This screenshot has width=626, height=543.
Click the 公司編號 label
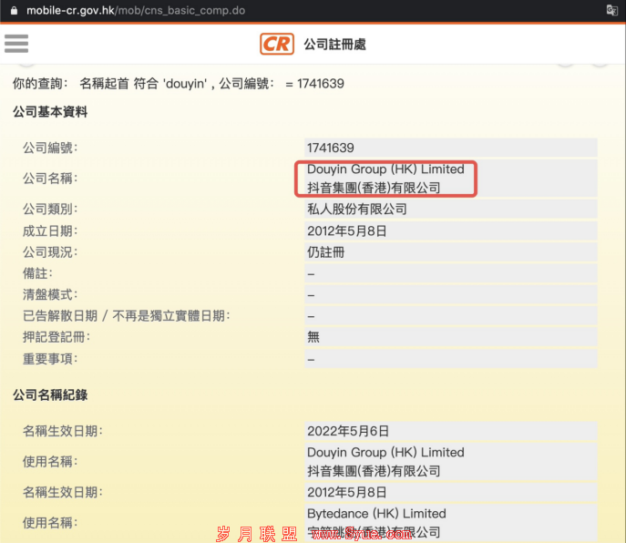[x=50, y=148]
